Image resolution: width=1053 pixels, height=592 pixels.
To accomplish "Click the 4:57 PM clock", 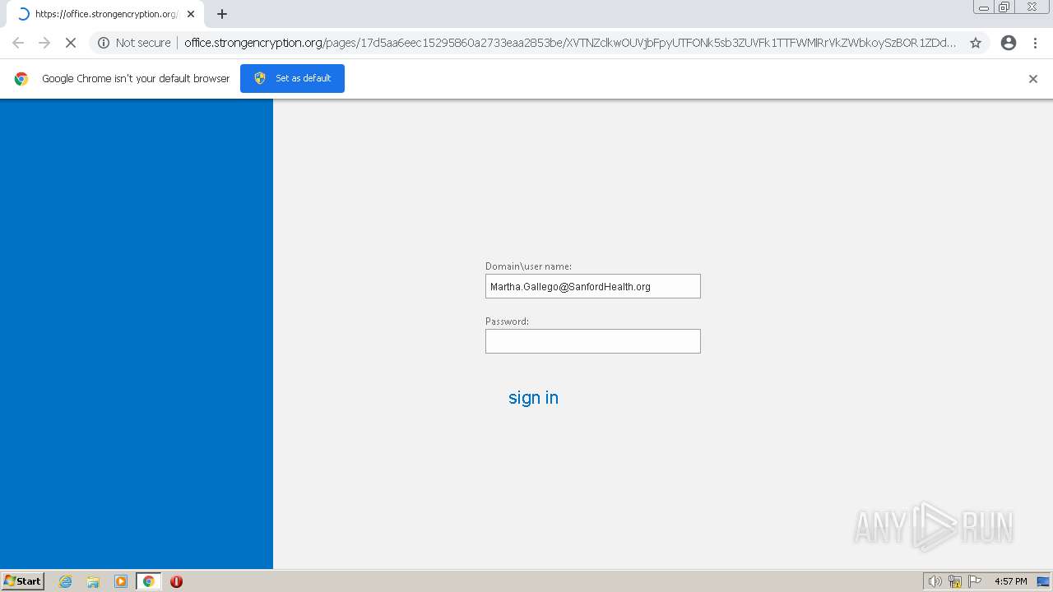I will coord(1010,581).
